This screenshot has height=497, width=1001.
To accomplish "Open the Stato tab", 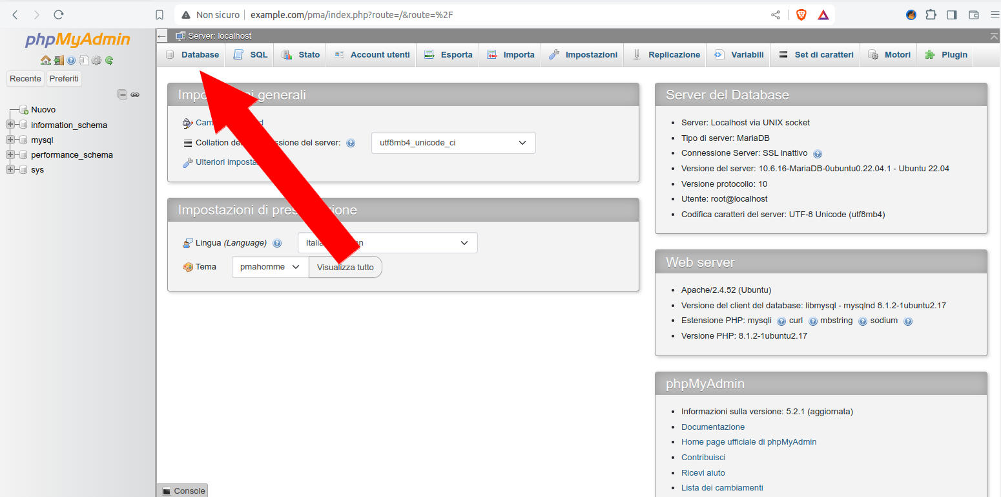I will tap(300, 55).
